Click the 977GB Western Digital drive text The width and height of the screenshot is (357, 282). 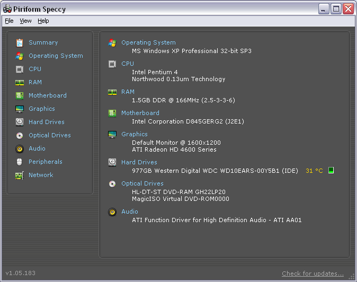click(215, 171)
